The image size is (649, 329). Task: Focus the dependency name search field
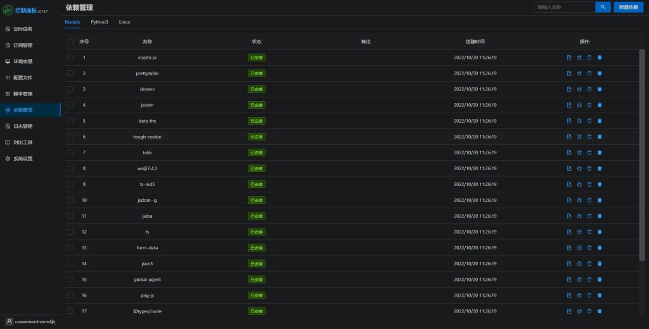pos(564,7)
